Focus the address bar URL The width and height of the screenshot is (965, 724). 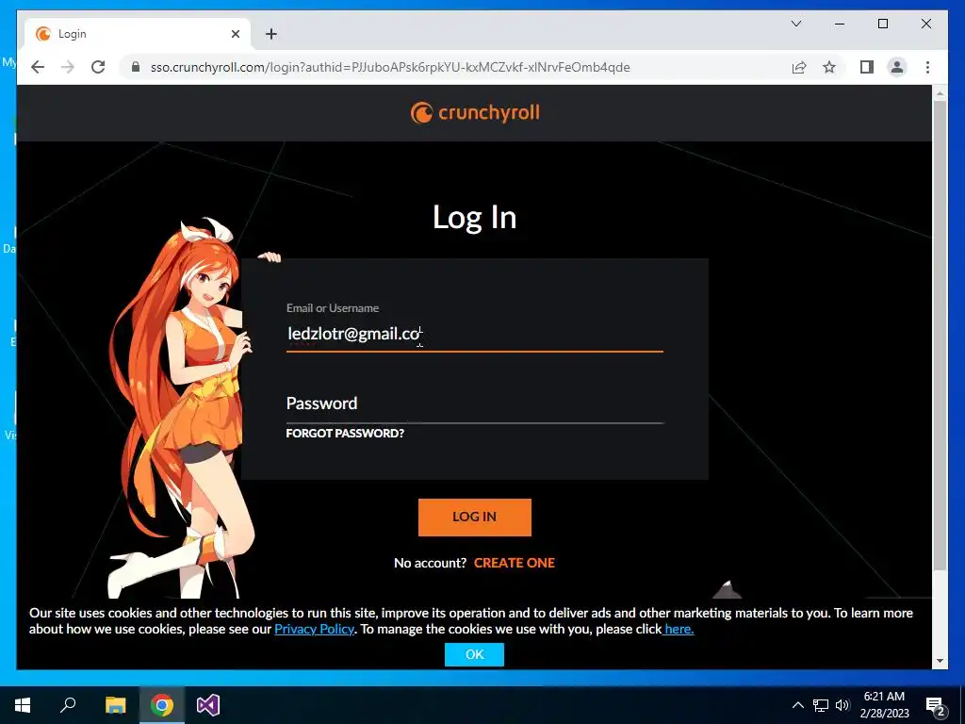click(390, 67)
